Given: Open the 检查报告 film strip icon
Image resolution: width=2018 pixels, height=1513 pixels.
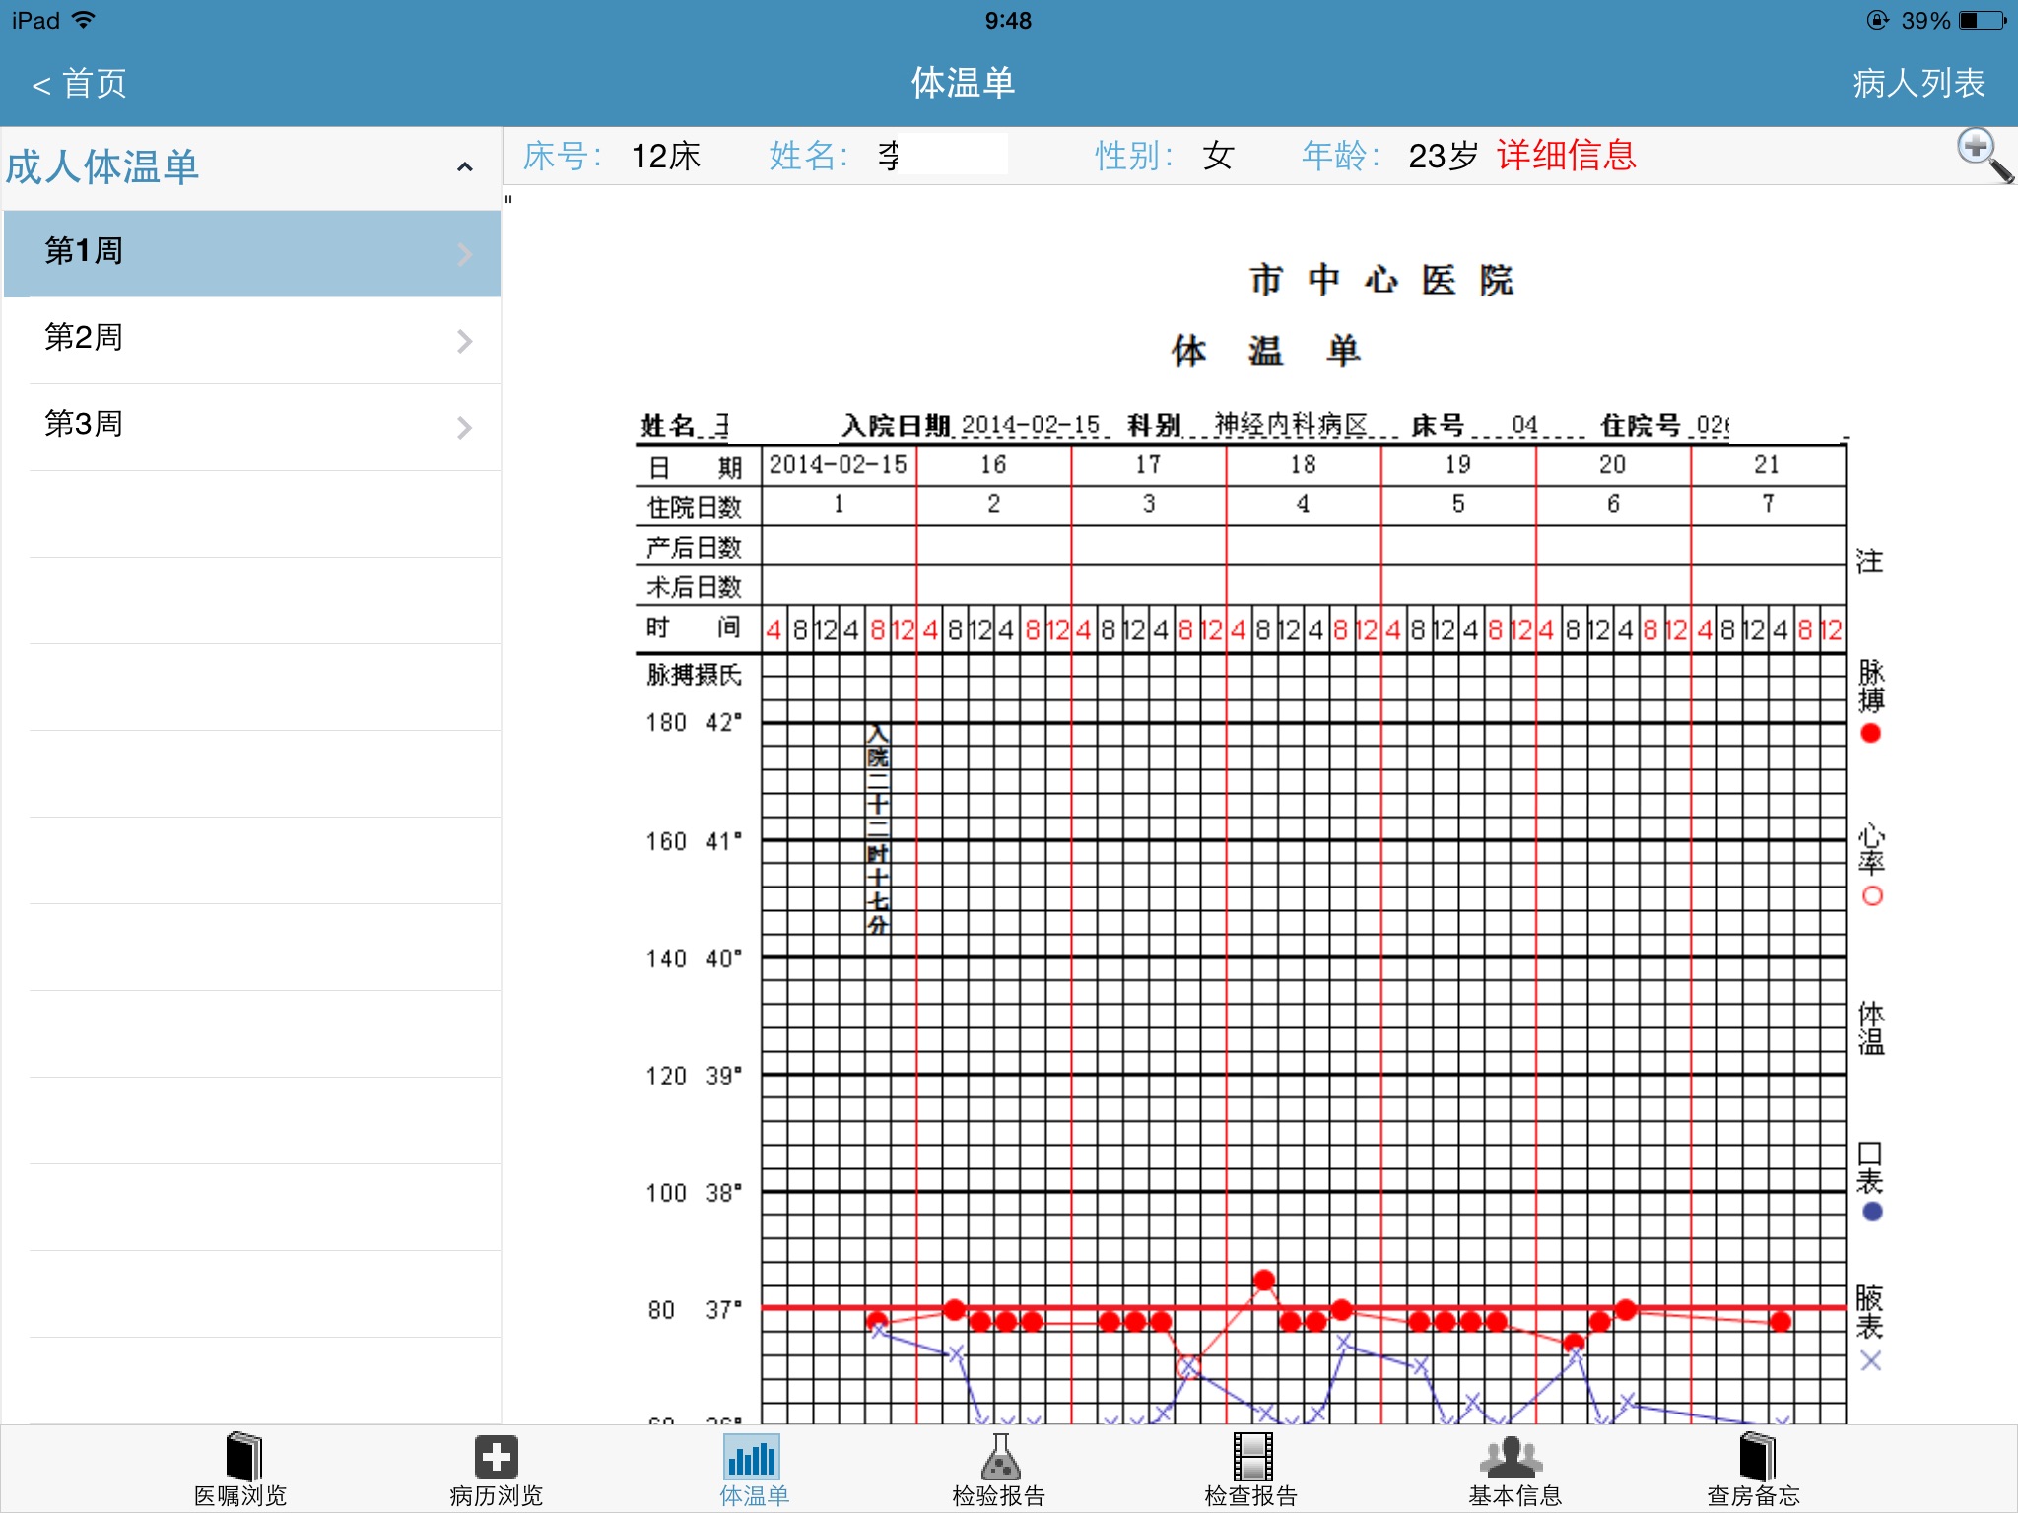Looking at the screenshot, I should 1252,1456.
